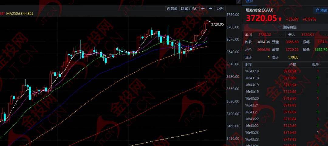Click the +35.69 price change value
This screenshot has height=146, width=328.
(x=292, y=19)
